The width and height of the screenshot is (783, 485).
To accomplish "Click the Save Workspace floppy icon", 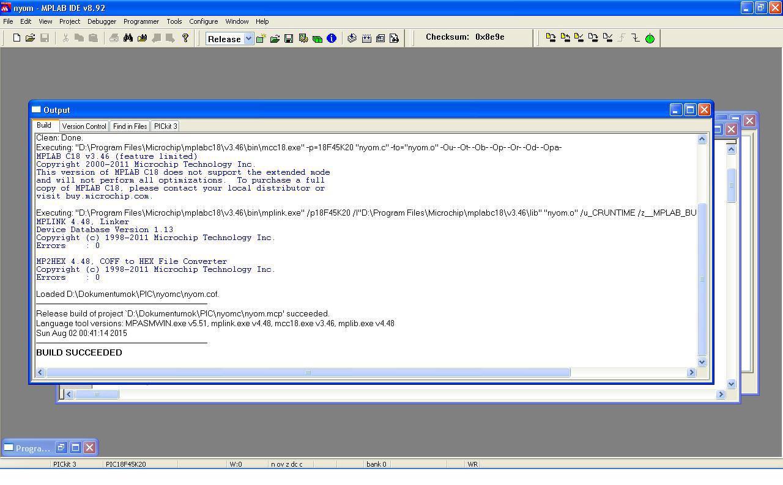I will 289,38.
